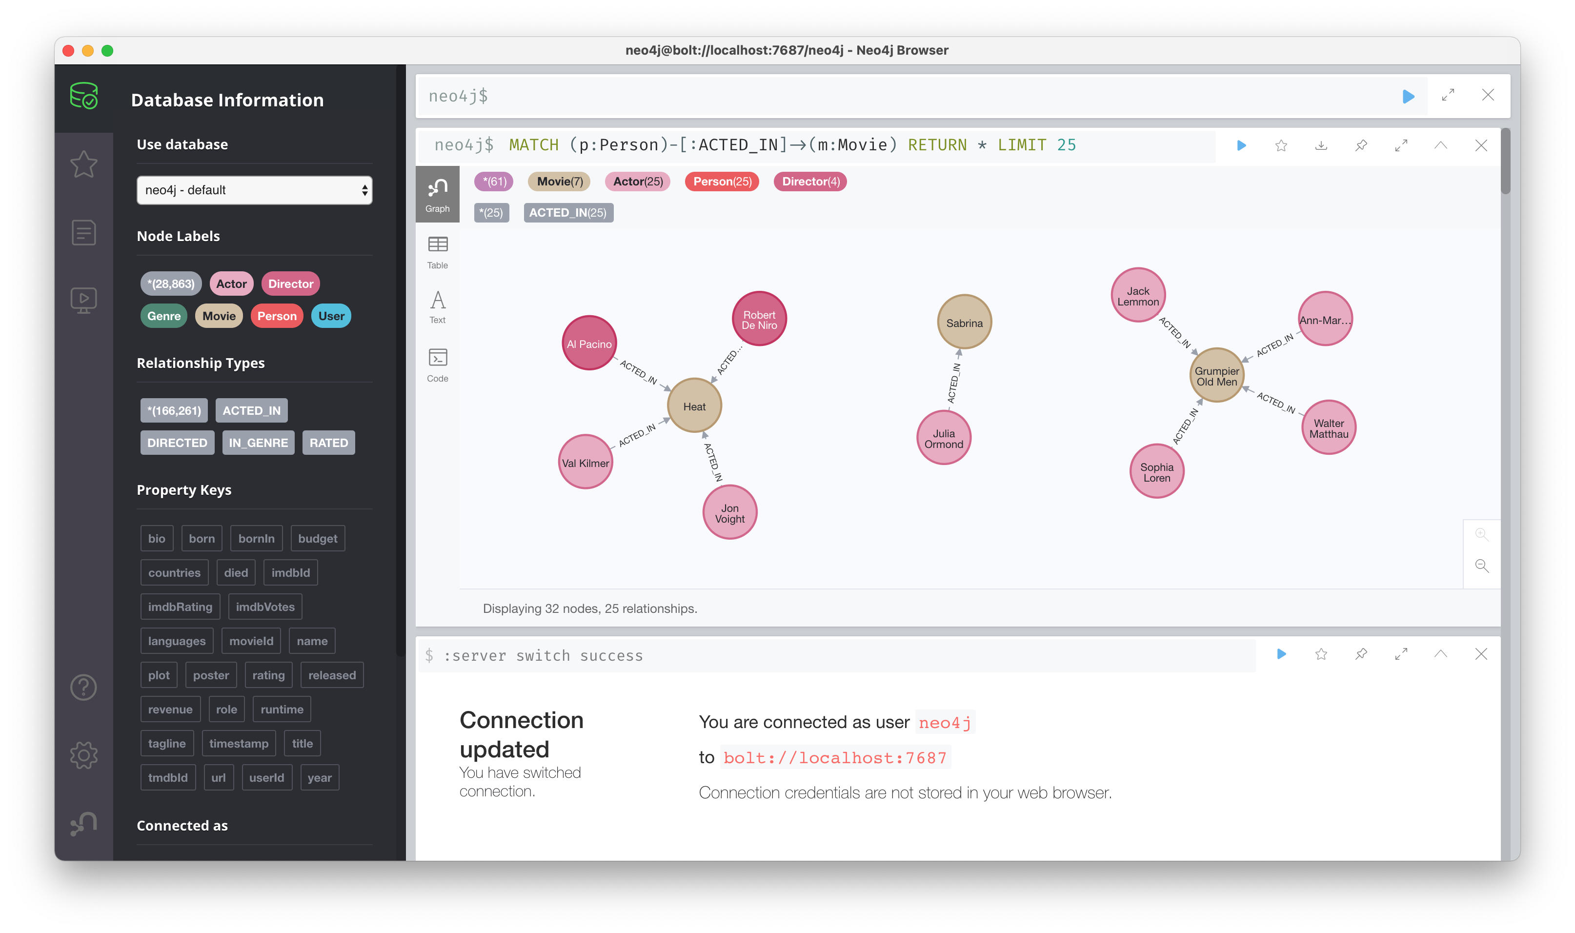Open the Use database dropdown
The height and width of the screenshot is (933, 1575).
(255, 190)
